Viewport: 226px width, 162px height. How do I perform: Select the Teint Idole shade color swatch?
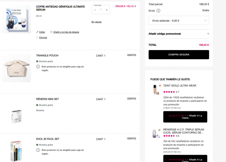(160, 86)
